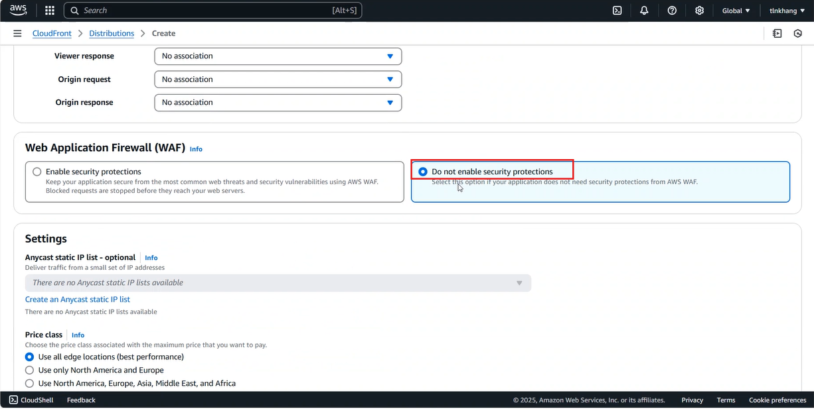Screen dimensions: 814x409
Task: Click the Price class label
Action: [44, 335]
